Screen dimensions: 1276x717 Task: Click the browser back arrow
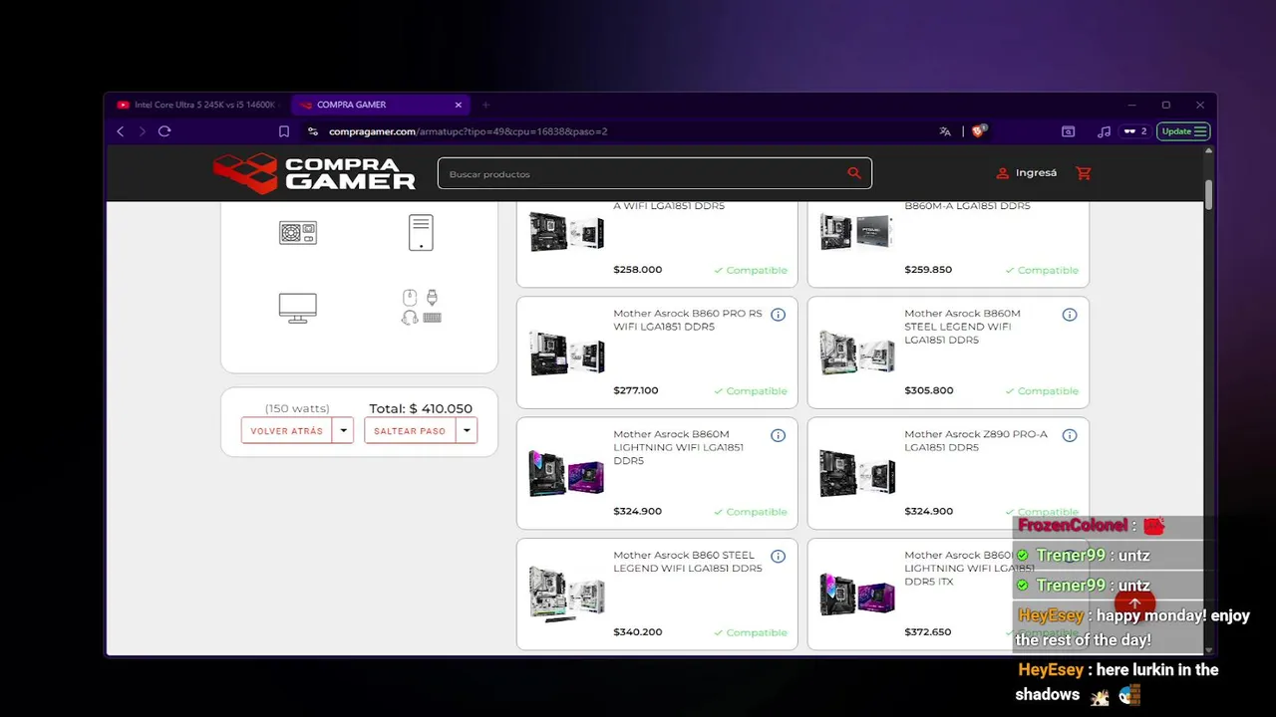click(121, 131)
